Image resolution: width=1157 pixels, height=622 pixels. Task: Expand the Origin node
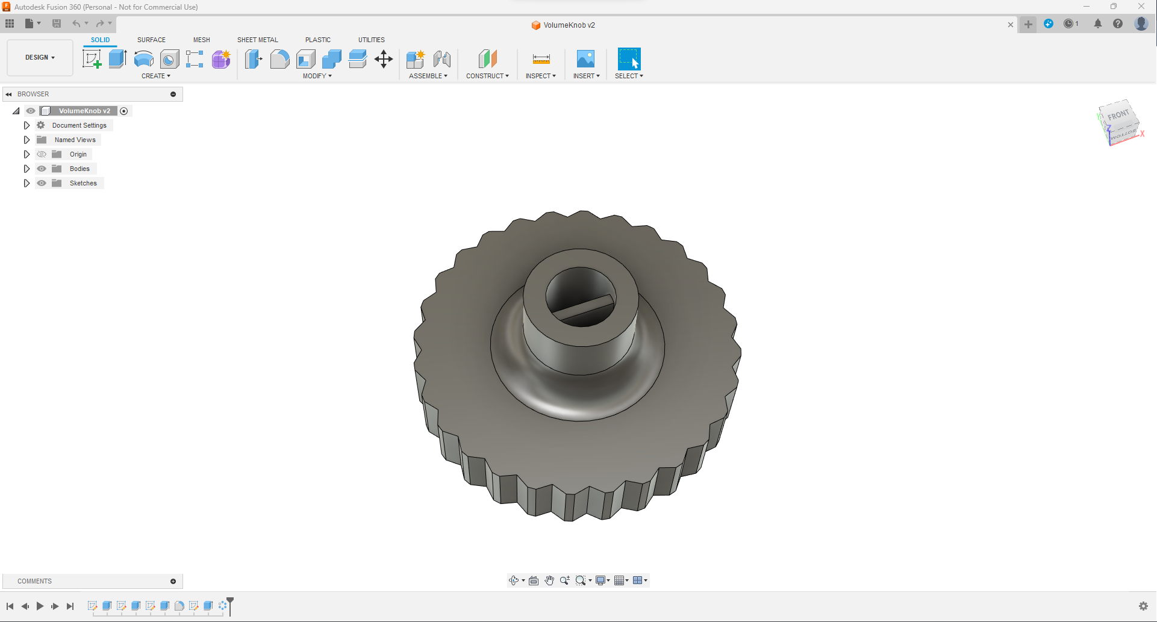(27, 154)
